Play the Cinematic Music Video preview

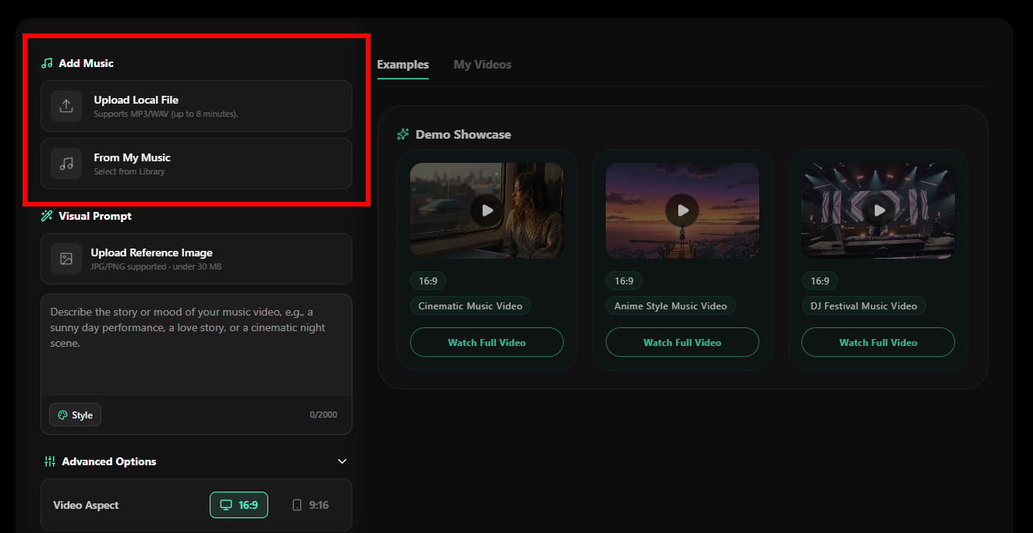tap(486, 210)
